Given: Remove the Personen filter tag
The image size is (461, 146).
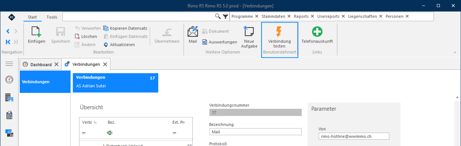Looking at the screenshot, I should point(407,16).
